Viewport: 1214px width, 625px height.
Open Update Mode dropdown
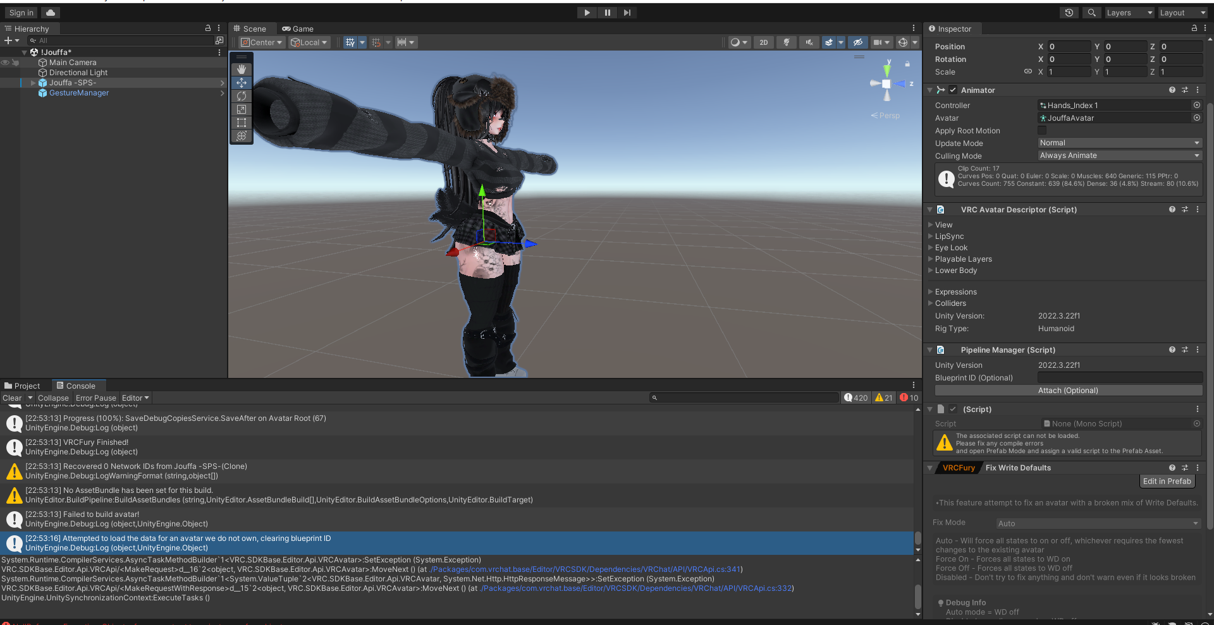1119,143
